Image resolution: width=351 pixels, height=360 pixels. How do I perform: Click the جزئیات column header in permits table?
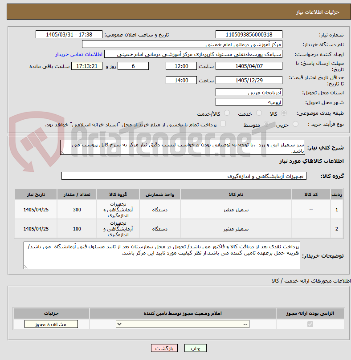51,313
